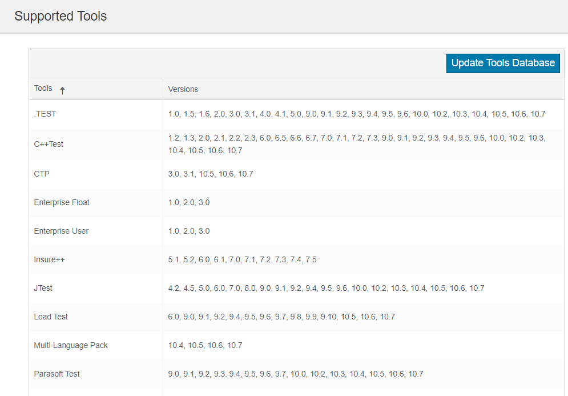Click Enterprise Float versions 1.0, 2.0, 3.0
This screenshot has width=568, height=396.
click(189, 202)
